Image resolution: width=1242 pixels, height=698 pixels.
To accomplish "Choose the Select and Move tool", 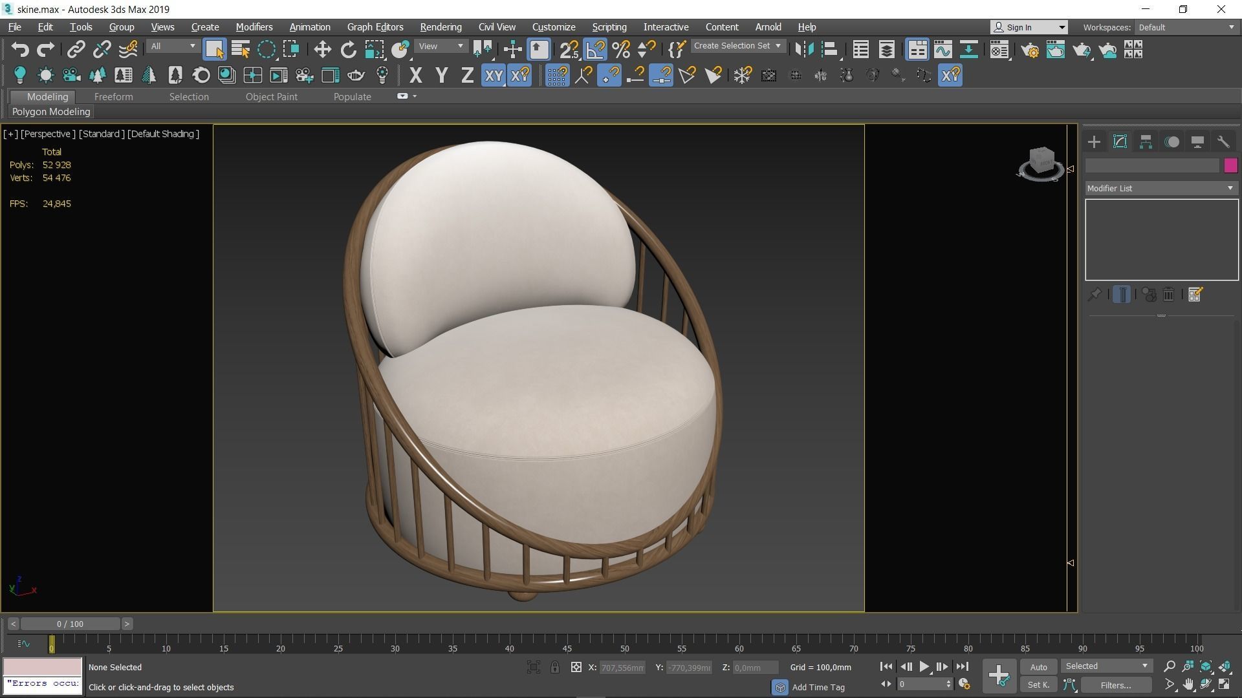I will pyautogui.click(x=322, y=50).
